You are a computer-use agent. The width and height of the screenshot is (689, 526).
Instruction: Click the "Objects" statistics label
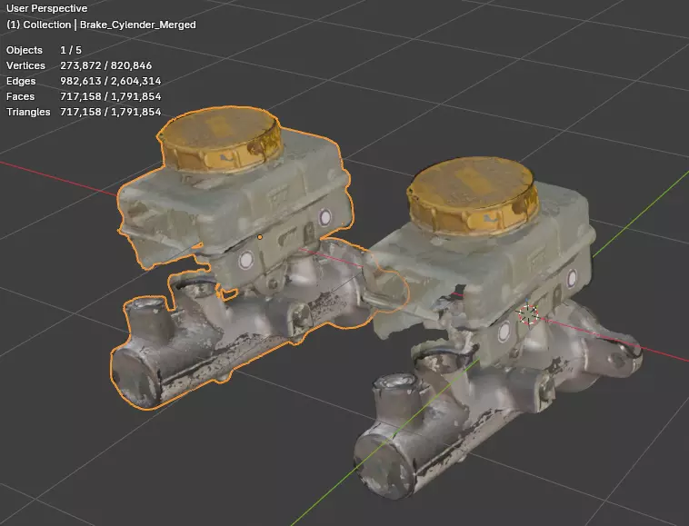click(x=25, y=50)
